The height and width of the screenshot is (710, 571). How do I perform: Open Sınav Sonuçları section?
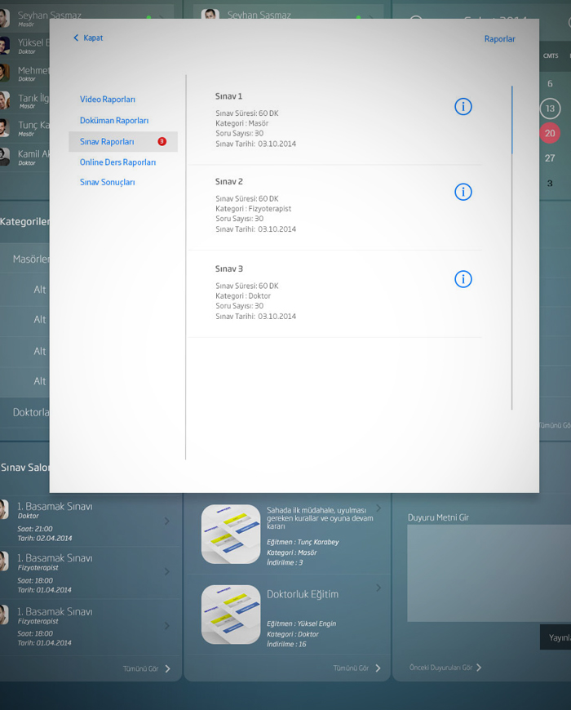tap(108, 183)
